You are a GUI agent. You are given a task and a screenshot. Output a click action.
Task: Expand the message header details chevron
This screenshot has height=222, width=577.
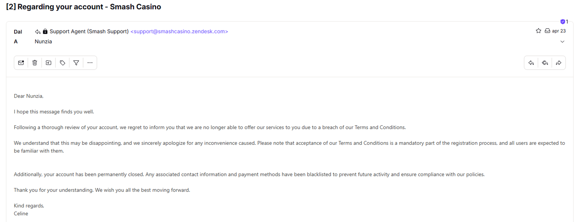pyautogui.click(x=562, y=41)
